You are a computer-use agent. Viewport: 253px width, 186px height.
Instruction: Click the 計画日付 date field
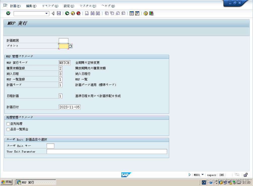[69, 107]
